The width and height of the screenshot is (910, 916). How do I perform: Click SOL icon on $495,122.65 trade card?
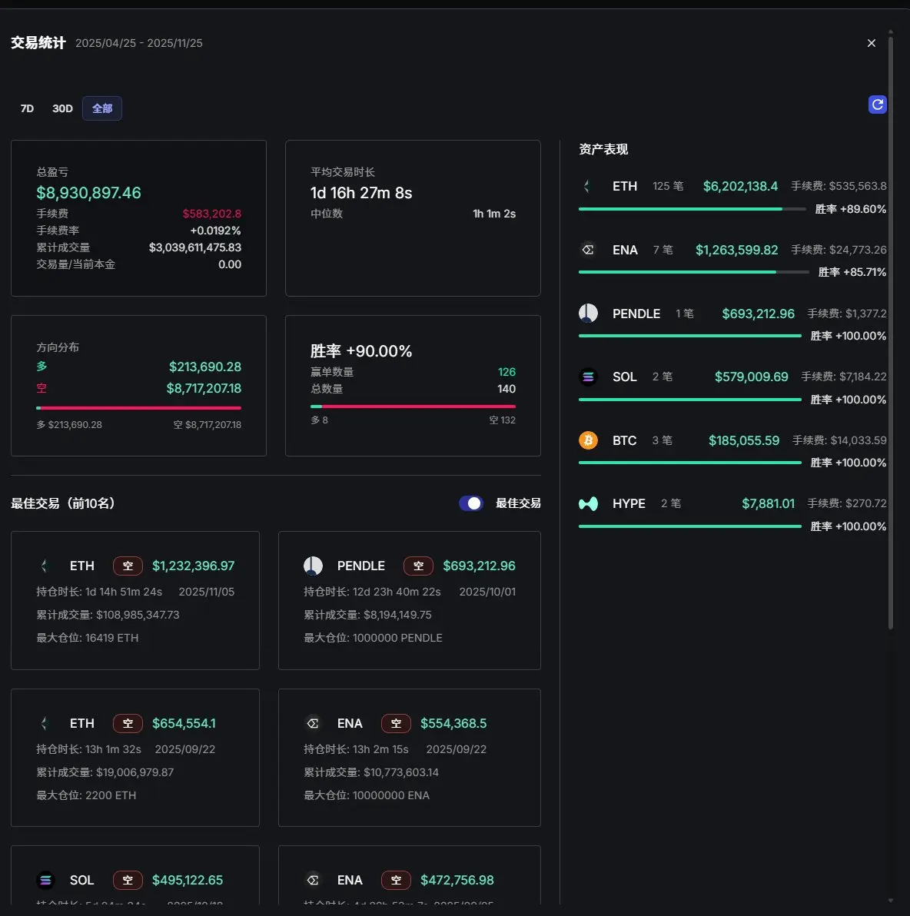point(45,880)
